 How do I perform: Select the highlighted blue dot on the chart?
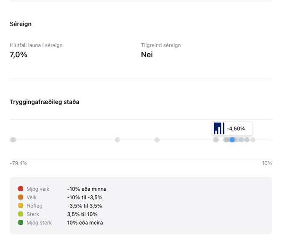(232, 139)
